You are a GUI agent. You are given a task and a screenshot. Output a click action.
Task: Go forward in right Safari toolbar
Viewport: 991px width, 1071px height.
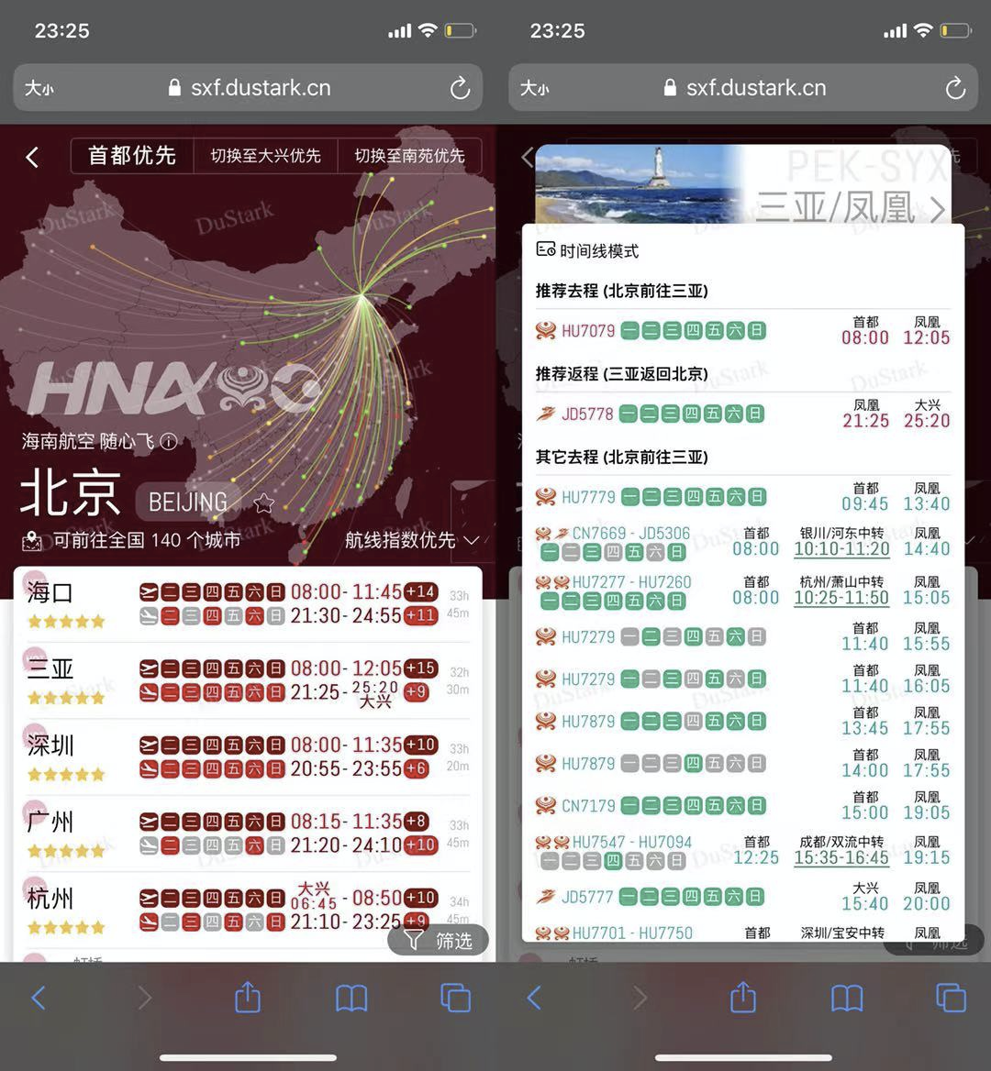tap(640, 998)
